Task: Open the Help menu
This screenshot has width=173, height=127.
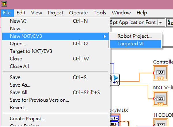Action: click(142, 13)
